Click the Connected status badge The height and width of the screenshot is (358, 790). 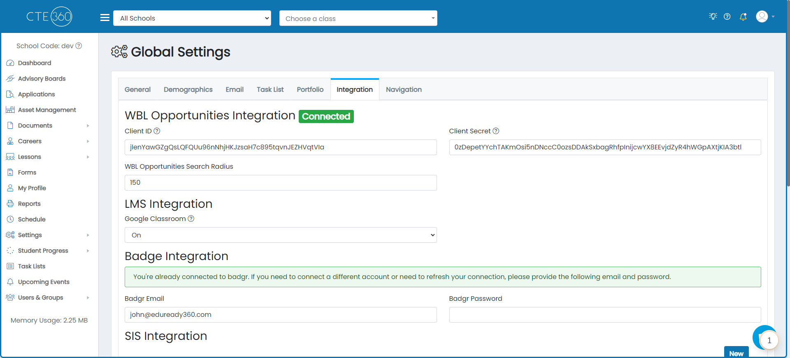tap(326, 116)
